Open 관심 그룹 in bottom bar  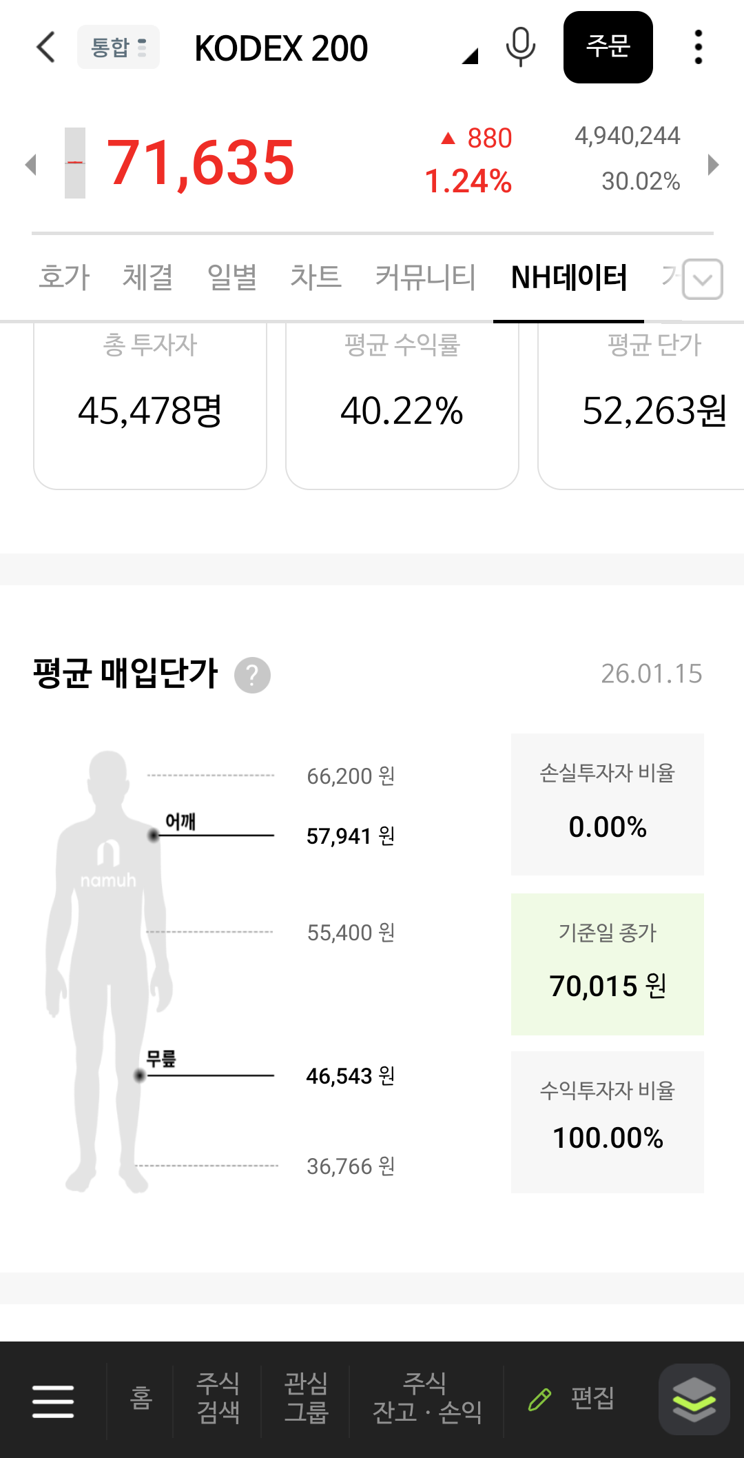click(306, 1398)
